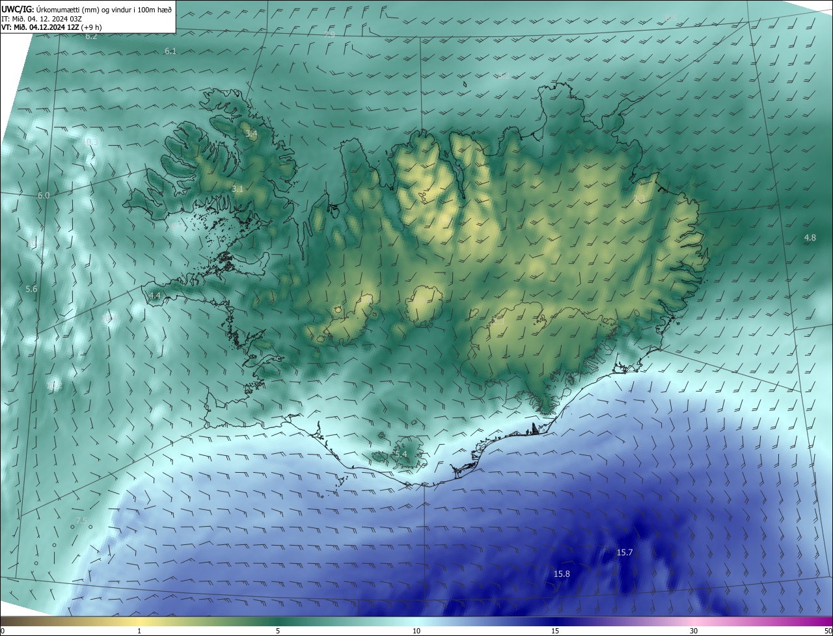Click the 4.8 value off the east coast
833x636 pixels.
(810, 238)
